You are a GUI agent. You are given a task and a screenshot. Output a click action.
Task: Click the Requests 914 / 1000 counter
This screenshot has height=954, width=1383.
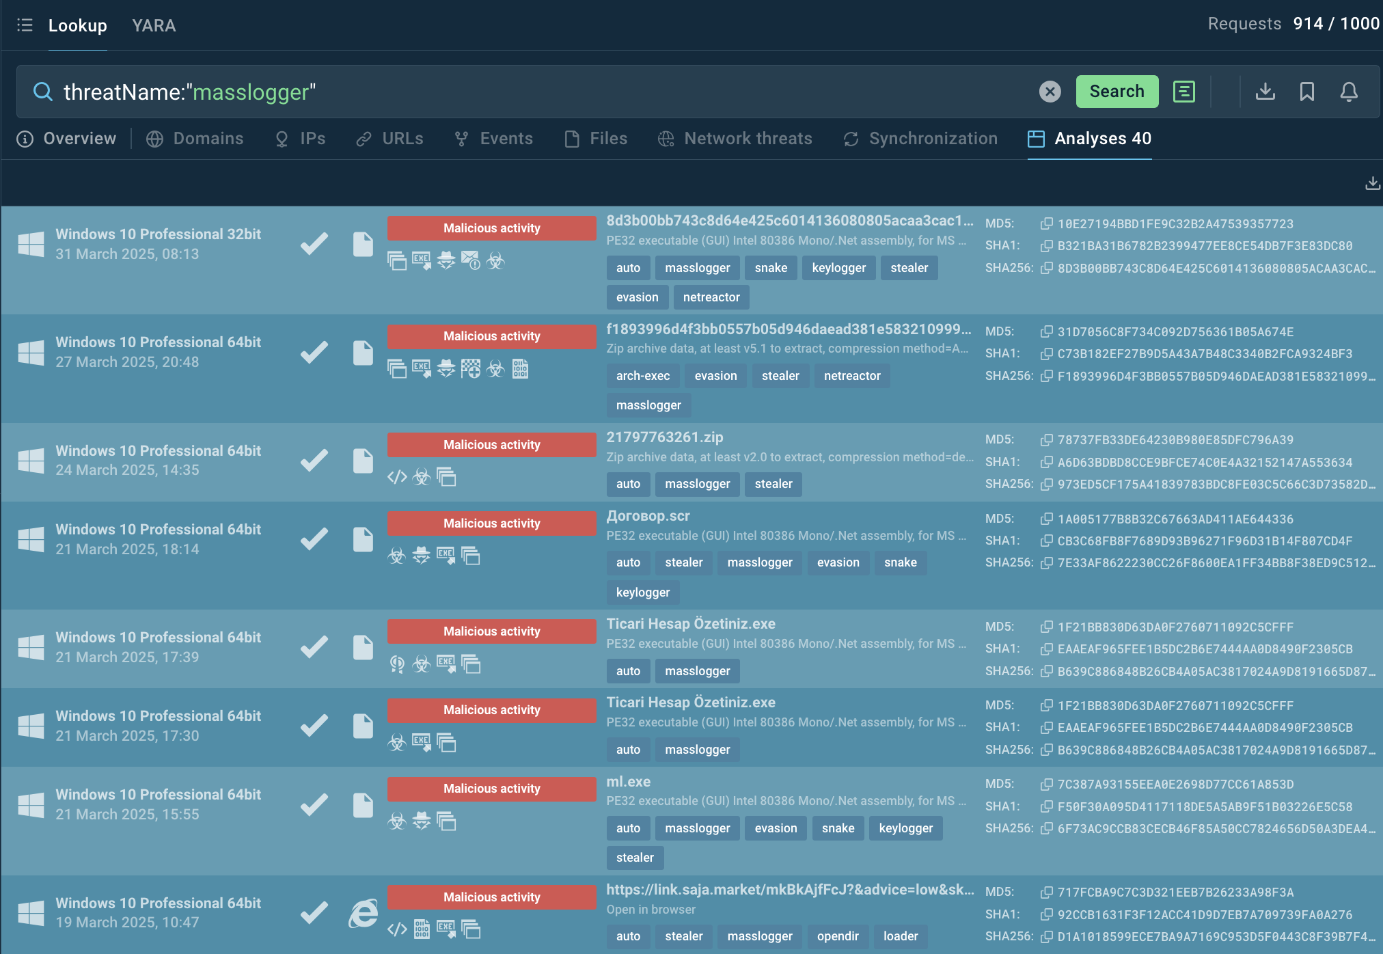(x=1293, y=24)
